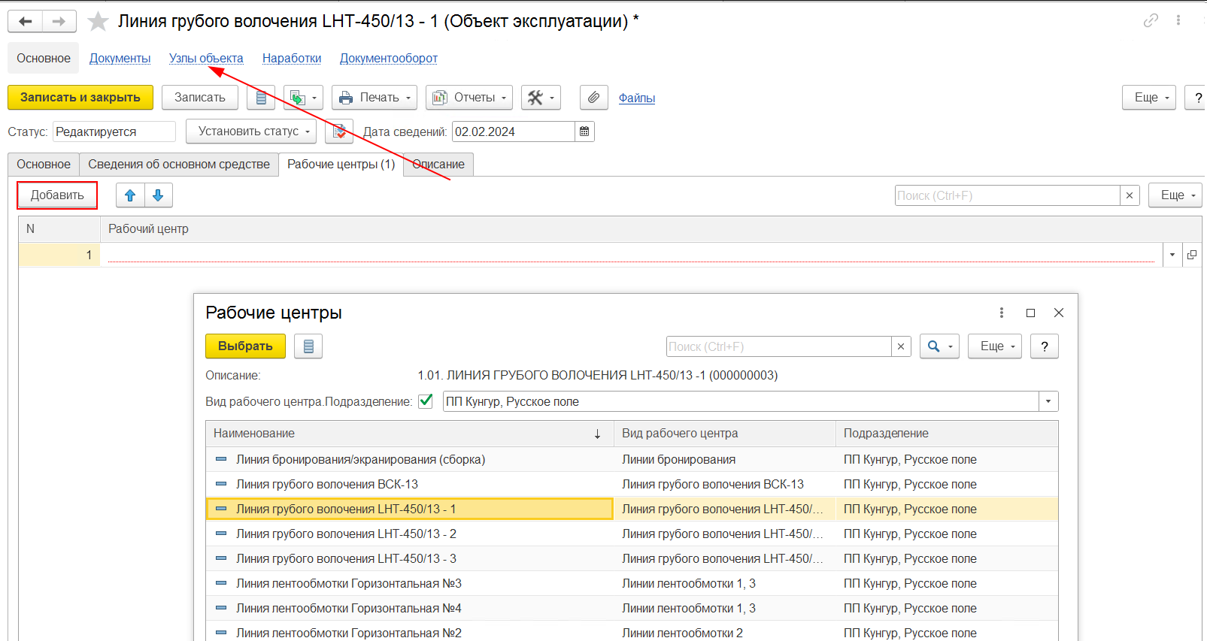1207x641 pixels.
Task: Open the top toolbar Еще menu
Action: click(1149, 98)
